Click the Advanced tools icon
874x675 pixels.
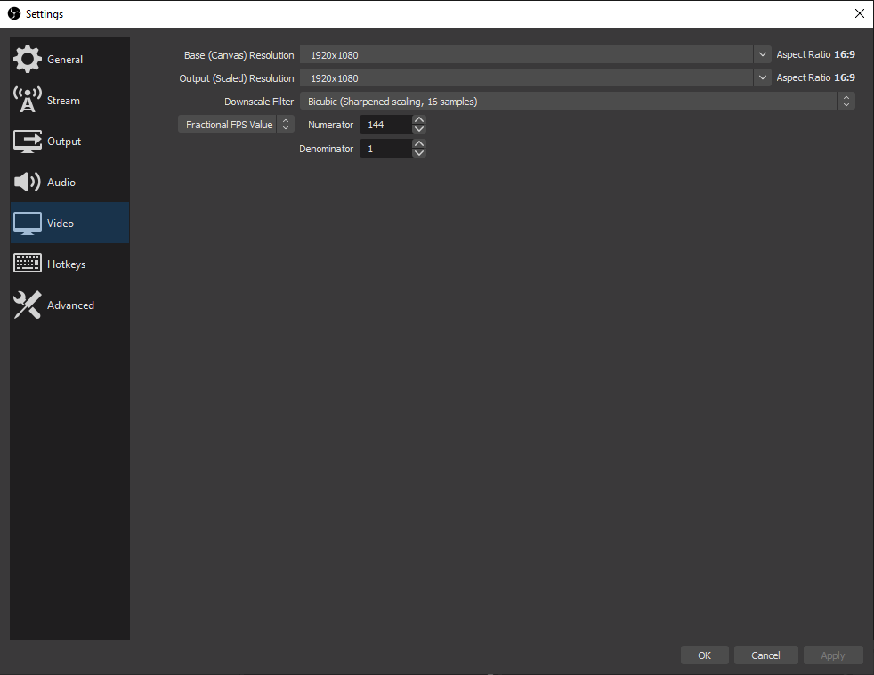click(27, 305)
